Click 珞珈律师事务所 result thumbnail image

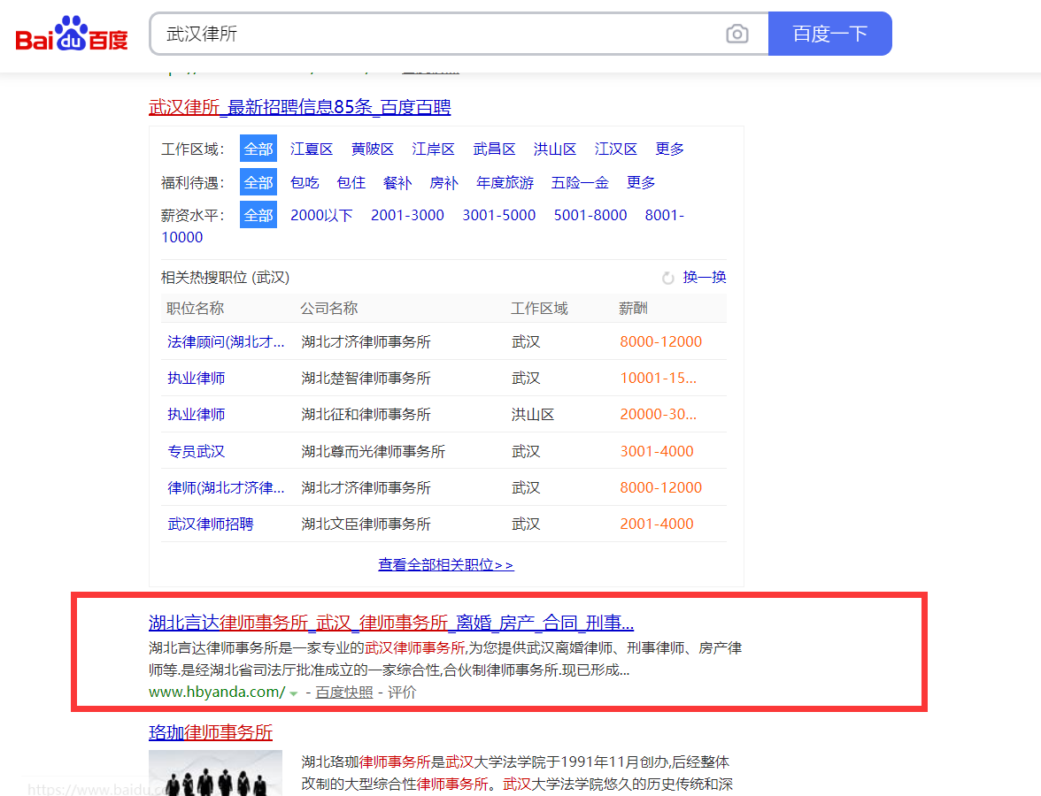point(215,773)
